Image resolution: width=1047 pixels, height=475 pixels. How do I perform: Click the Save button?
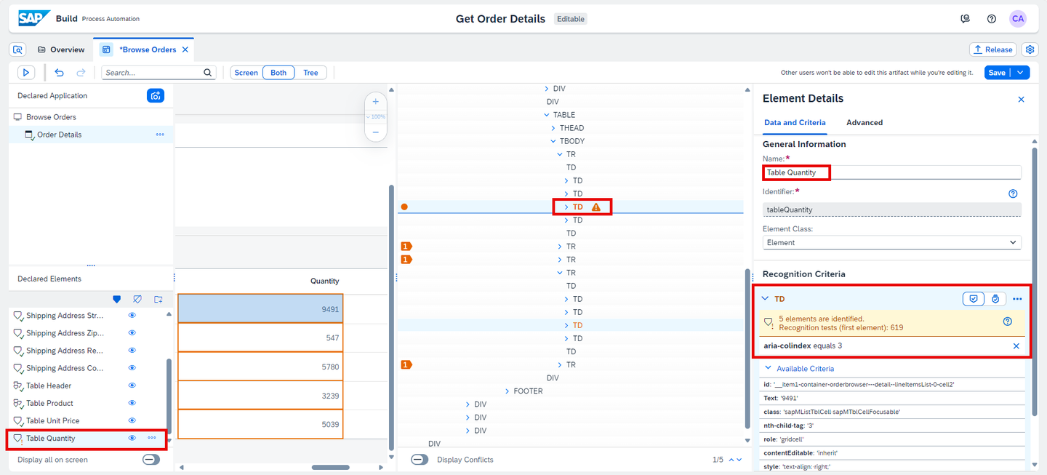[997, 73]
